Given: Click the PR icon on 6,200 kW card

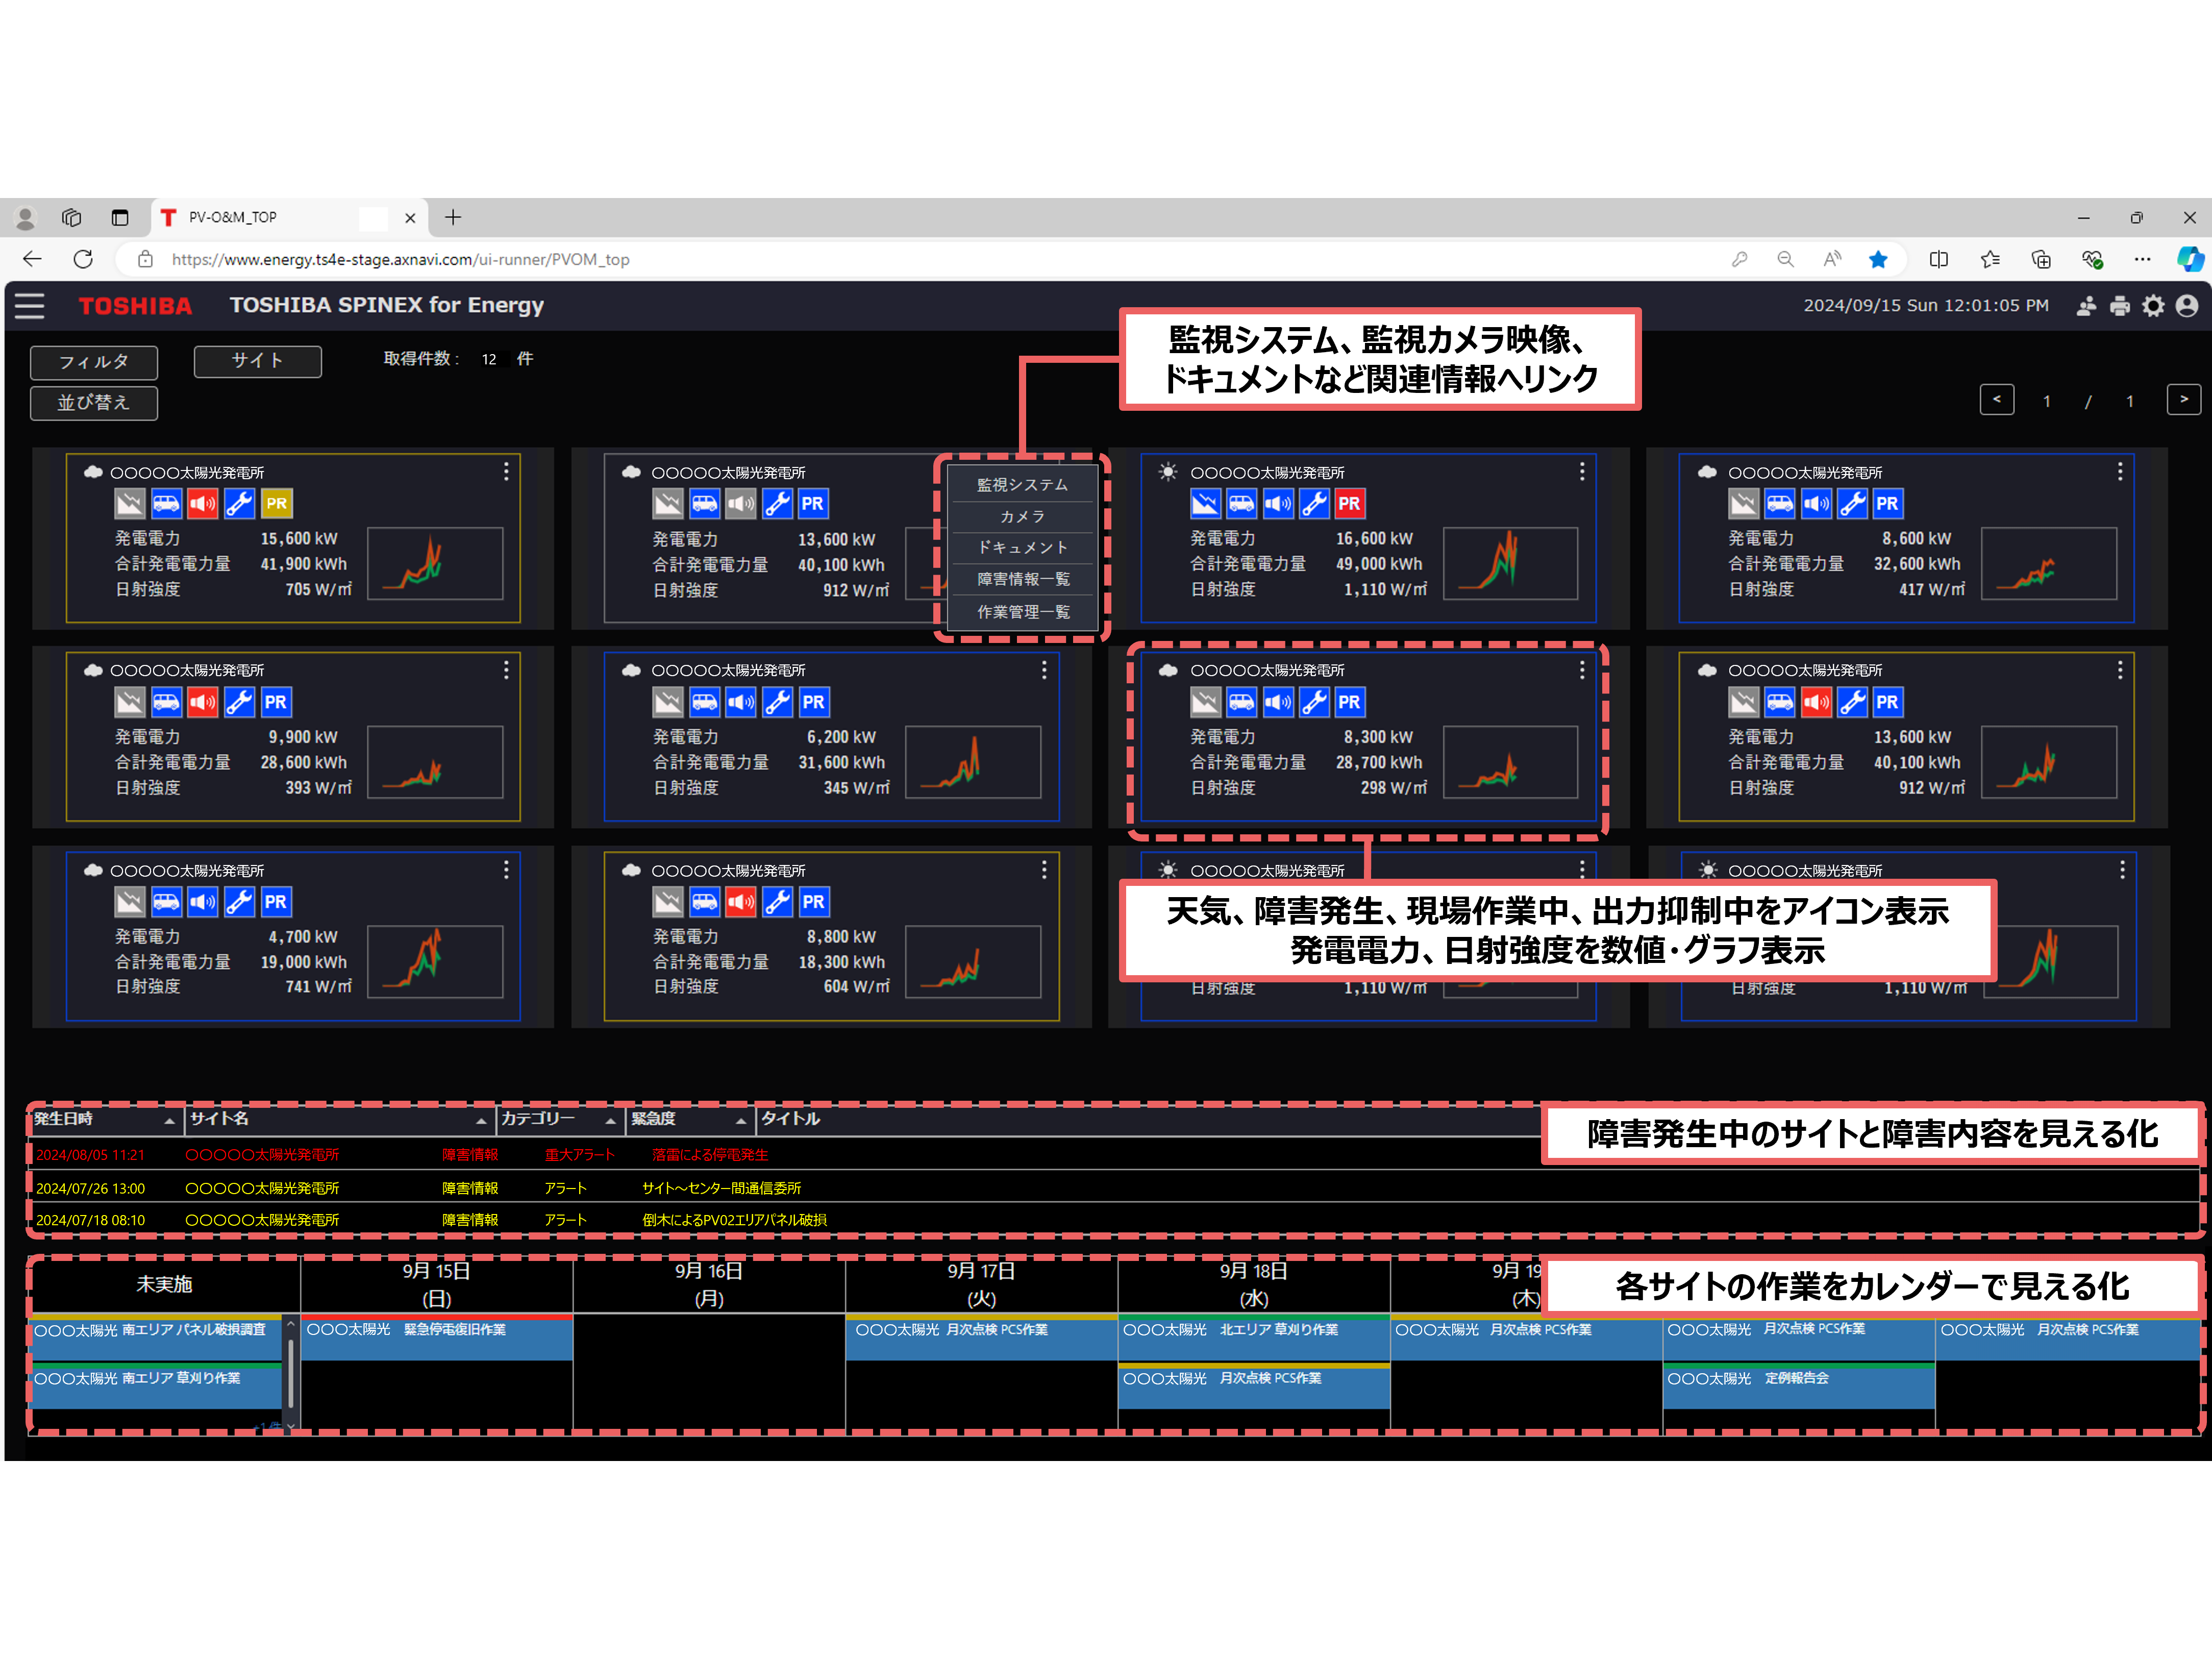Looking at the screenshot, I should (x=814, y=702).
